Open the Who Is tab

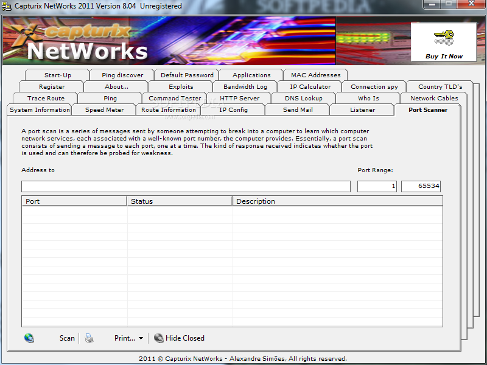(x=368, y=98)
